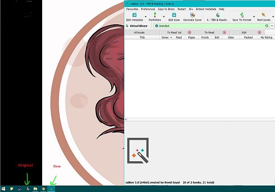Click the Edit metadata toolbar icon
275x192 pixels.
click(134, 15)
